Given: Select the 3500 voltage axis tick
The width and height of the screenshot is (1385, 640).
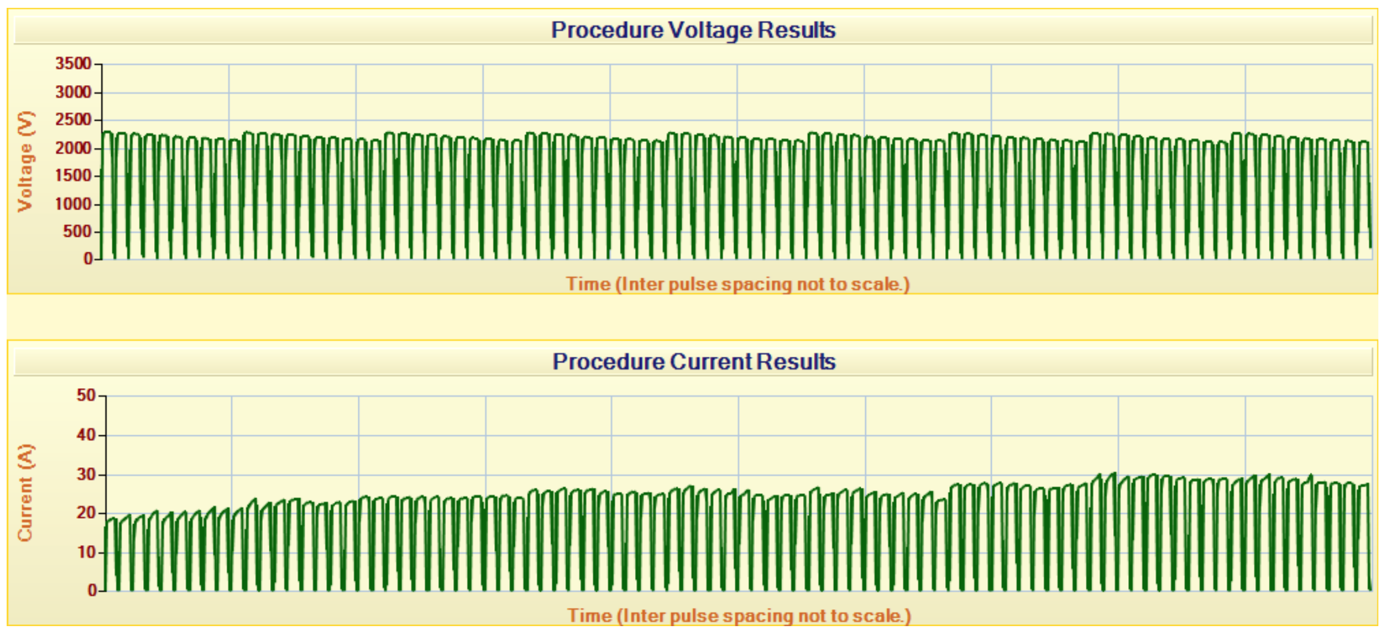Looking at the screenshot, I should pyautogui.click(x=73, y=63).
